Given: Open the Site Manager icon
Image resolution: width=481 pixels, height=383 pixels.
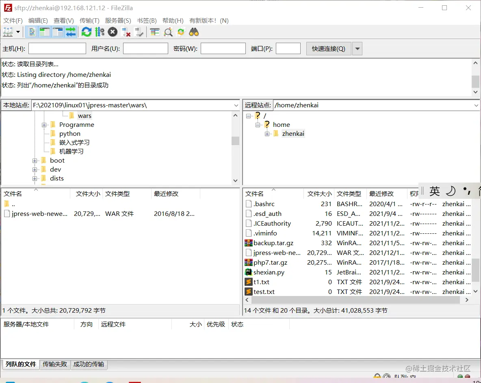Looking at the screenshot, I should pos(8,32).
